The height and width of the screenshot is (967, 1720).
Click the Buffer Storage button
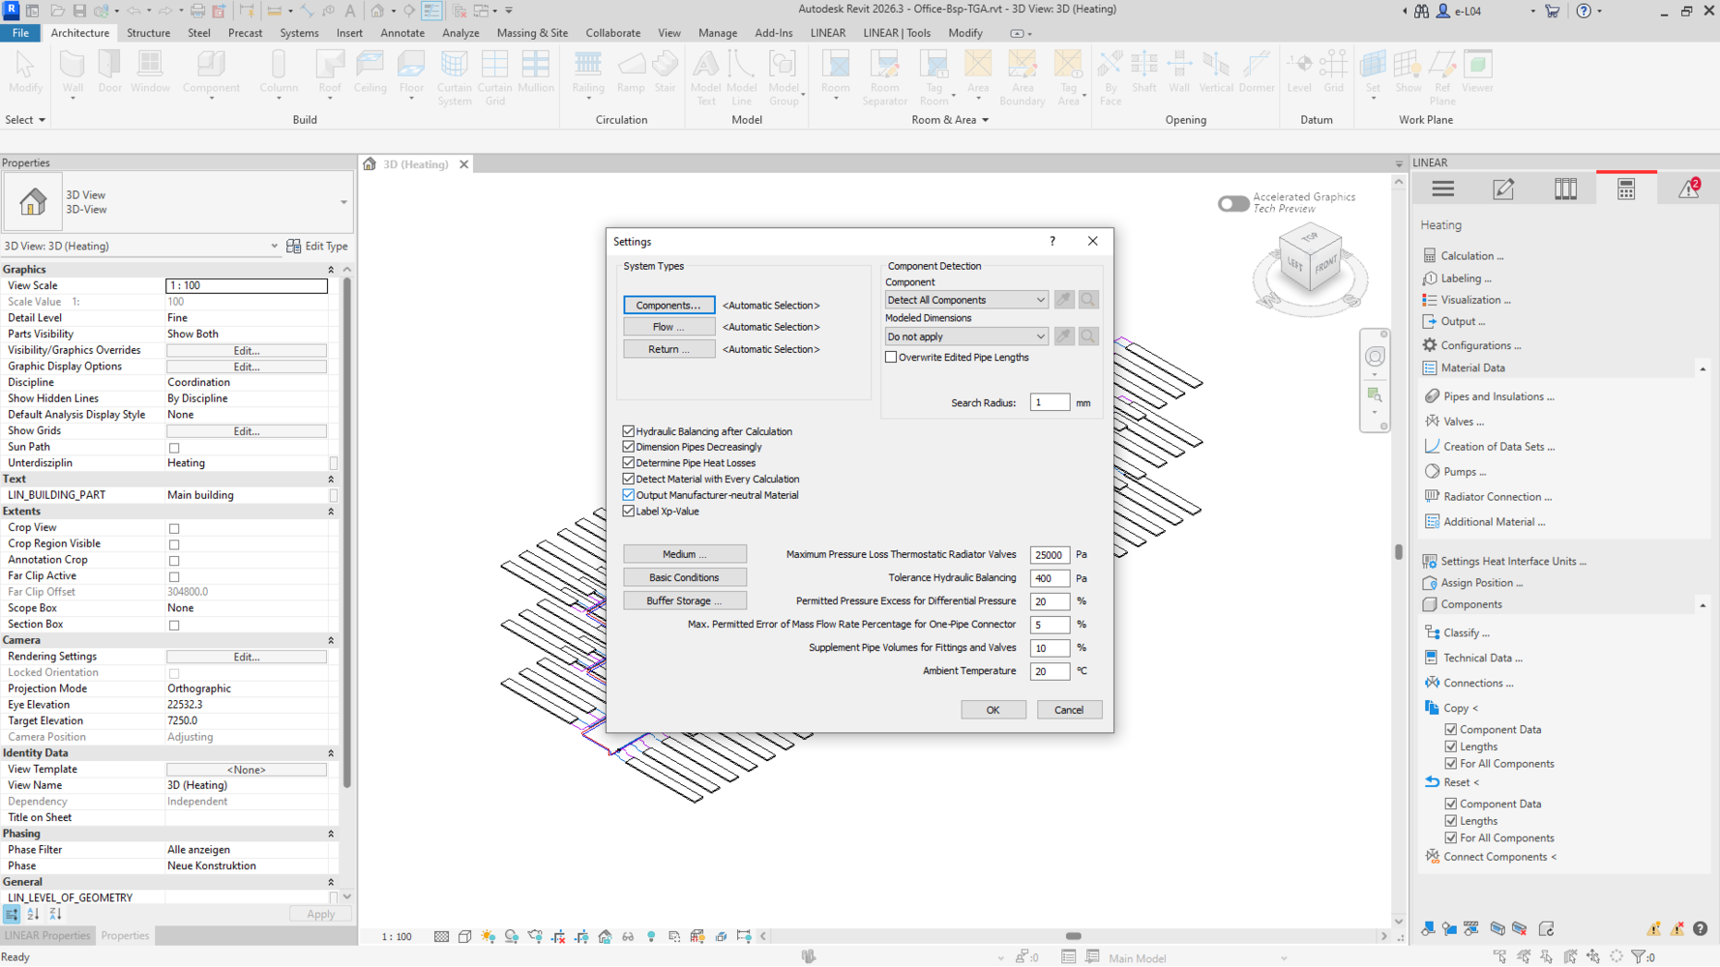pyautogui.click(x=684, y=601)
